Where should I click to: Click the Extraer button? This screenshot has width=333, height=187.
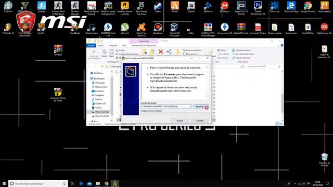[180, 121]
